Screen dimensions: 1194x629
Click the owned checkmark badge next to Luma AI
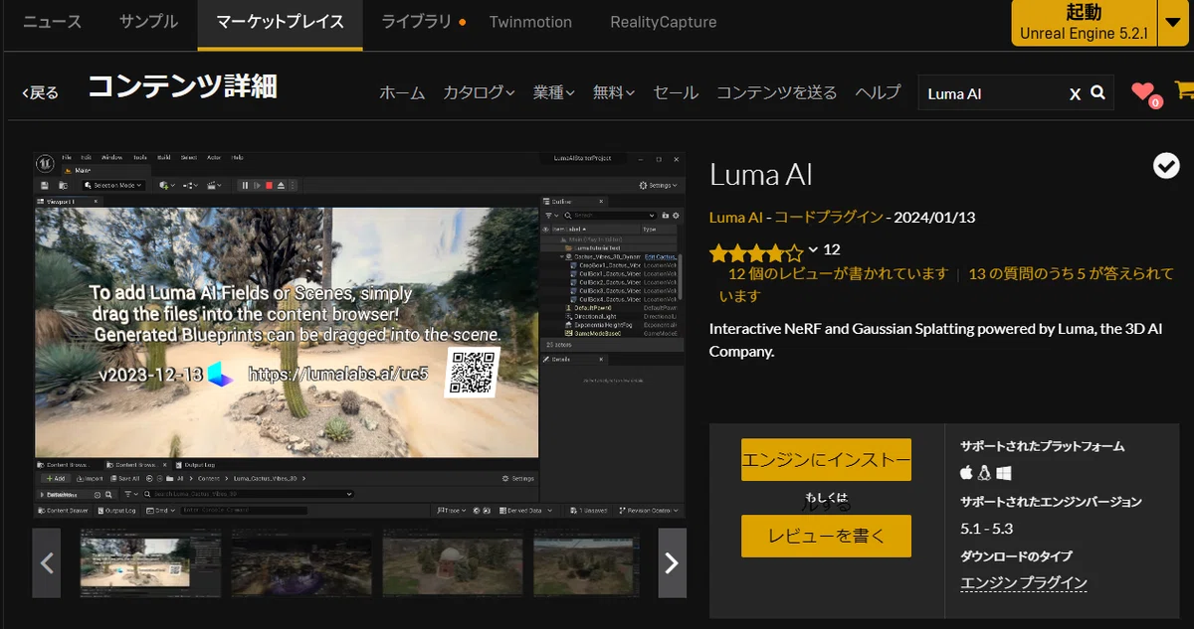pos(1166,166)
